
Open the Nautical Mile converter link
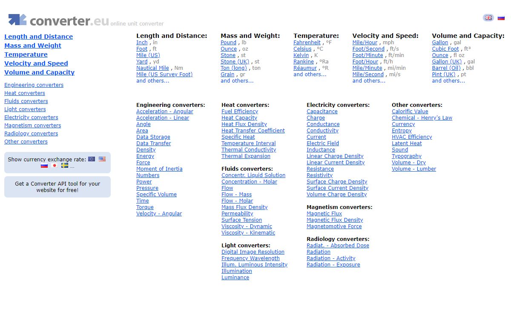[x=152, y=68]
